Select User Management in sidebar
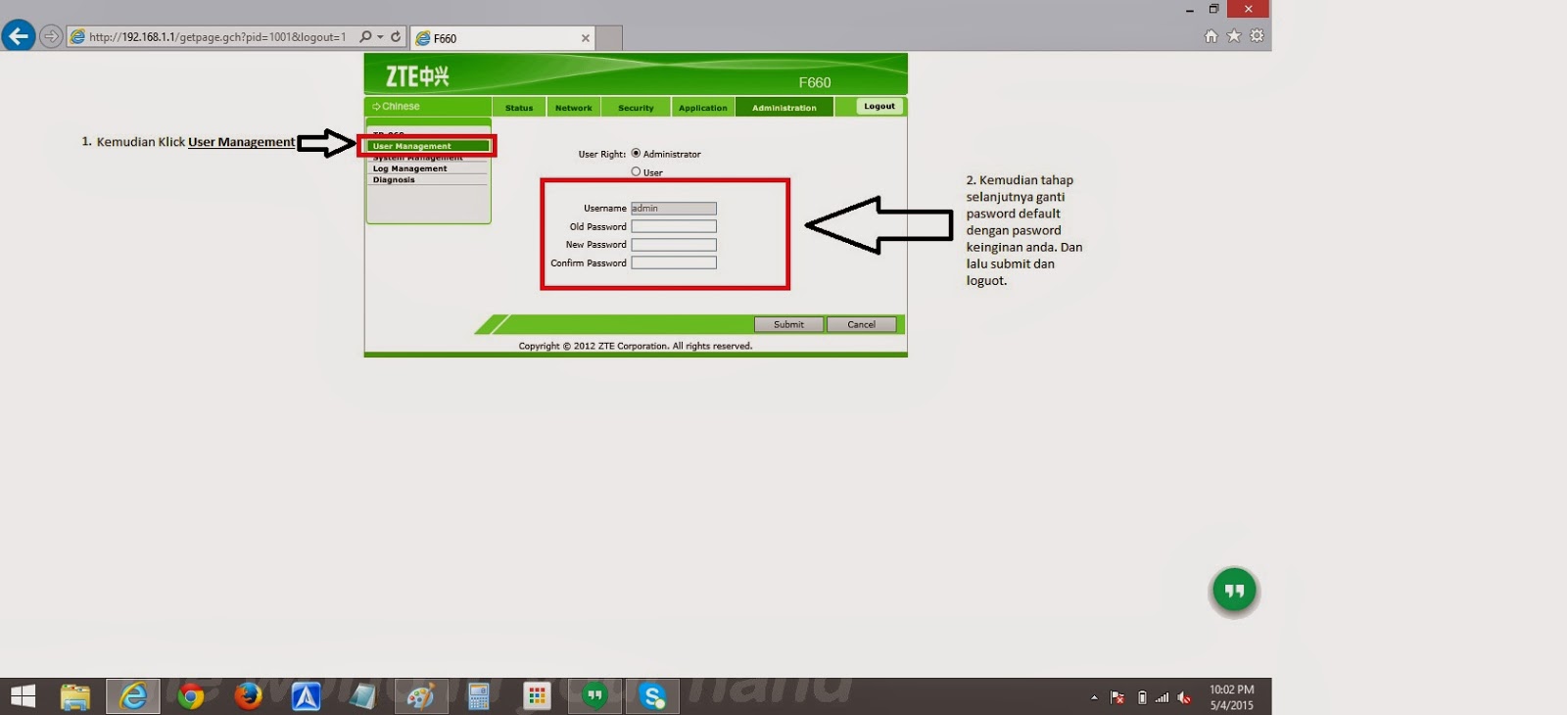This screenshot has height=715, width=1567. 428,146
